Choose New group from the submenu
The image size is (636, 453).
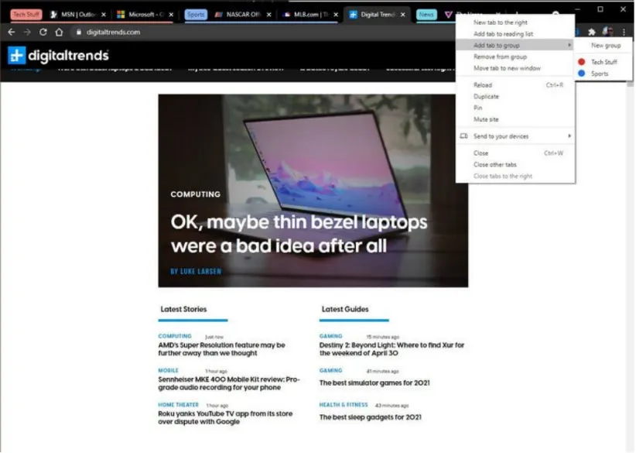pos(606,46)
